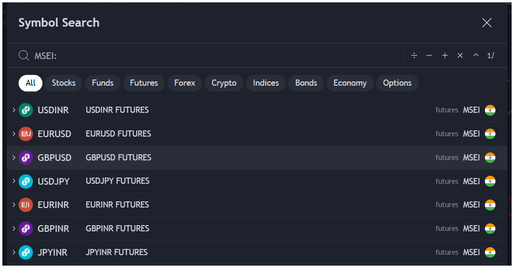
Task: Expand the EURUSD futures contracts list
Action: tap(14, 134)
